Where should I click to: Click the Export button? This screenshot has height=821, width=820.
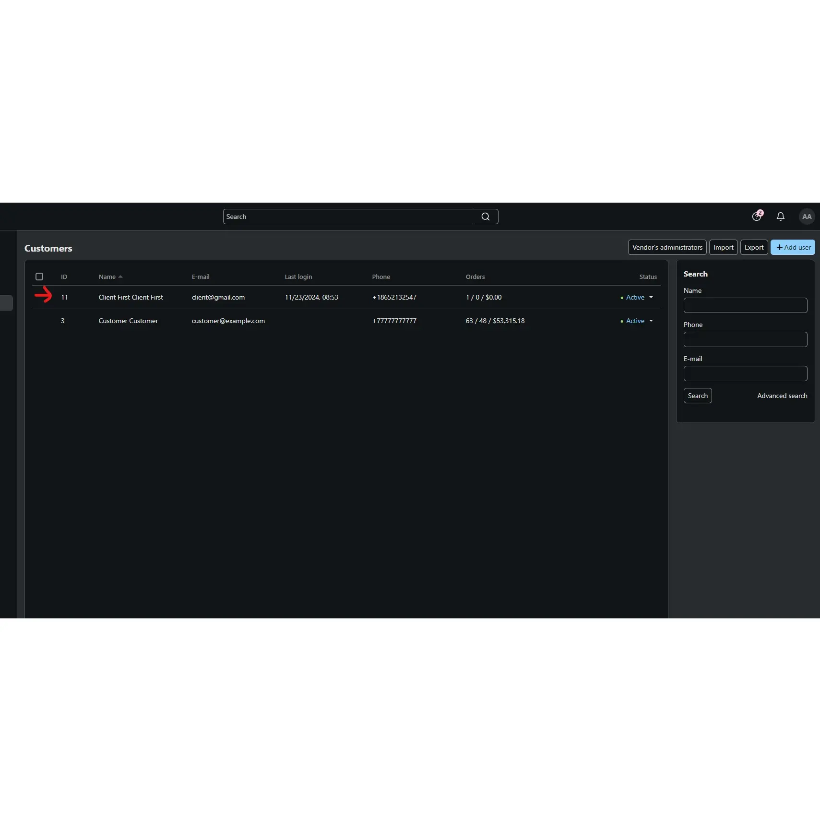tap(753, 248)
